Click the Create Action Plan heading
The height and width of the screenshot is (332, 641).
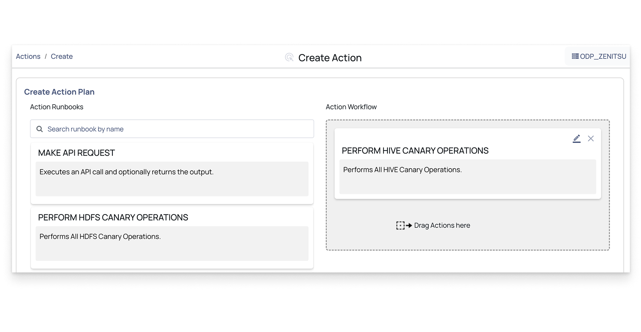(x=59, y=92)
